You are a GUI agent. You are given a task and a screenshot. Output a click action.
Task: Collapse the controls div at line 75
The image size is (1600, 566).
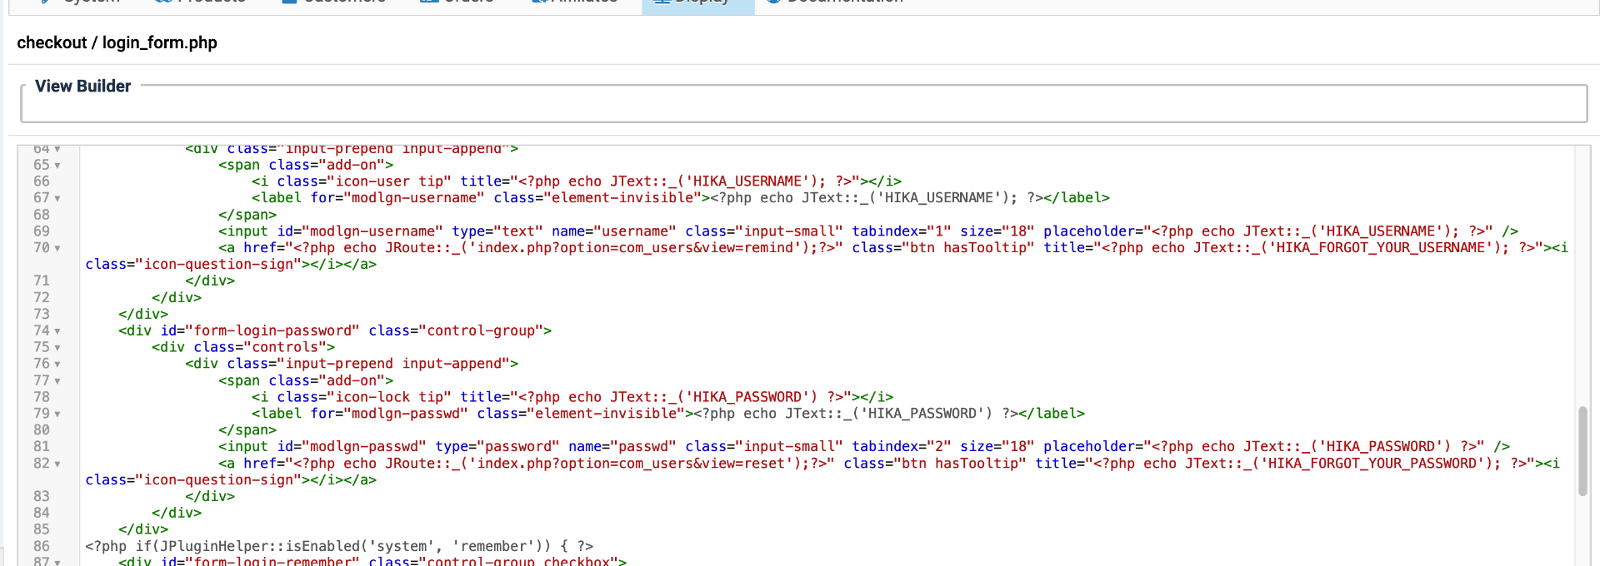(57, 348)
